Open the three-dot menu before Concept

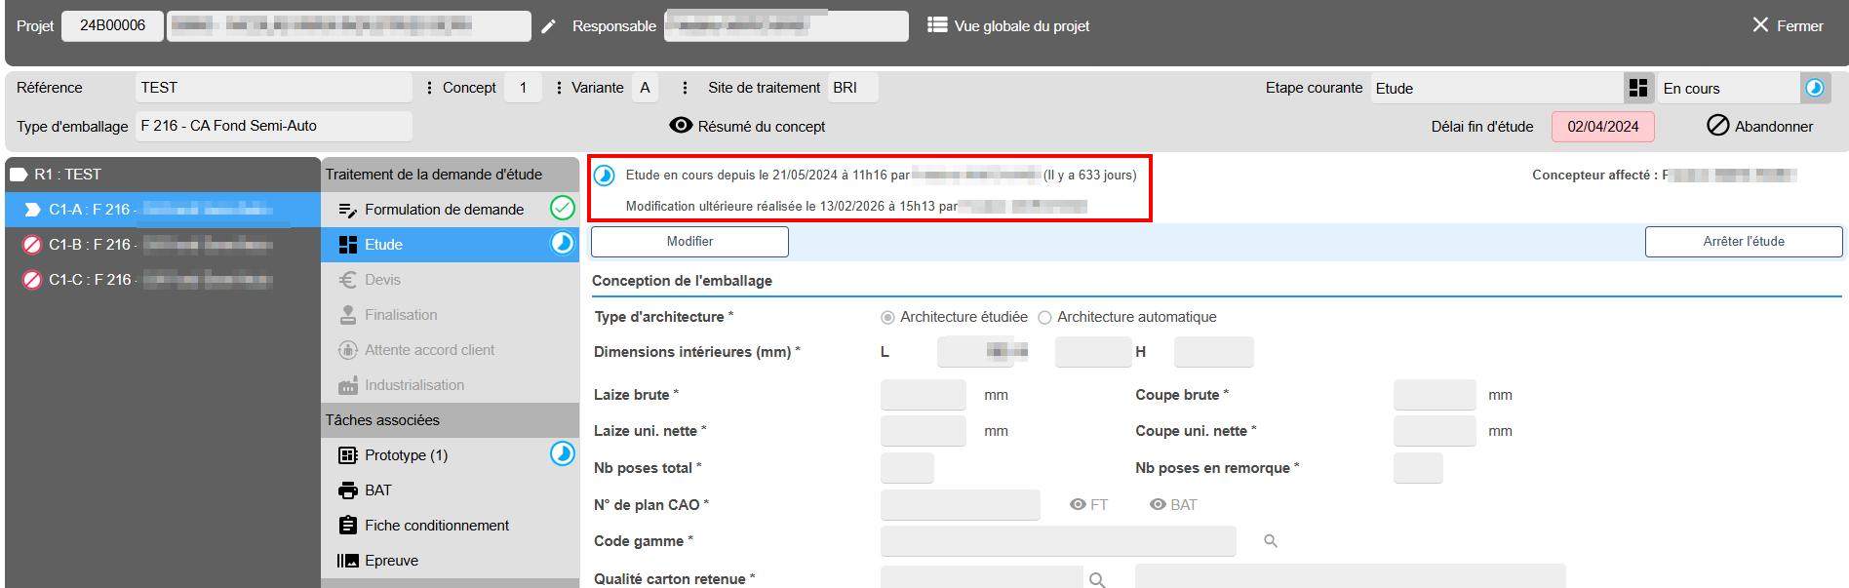coord(429,88)
